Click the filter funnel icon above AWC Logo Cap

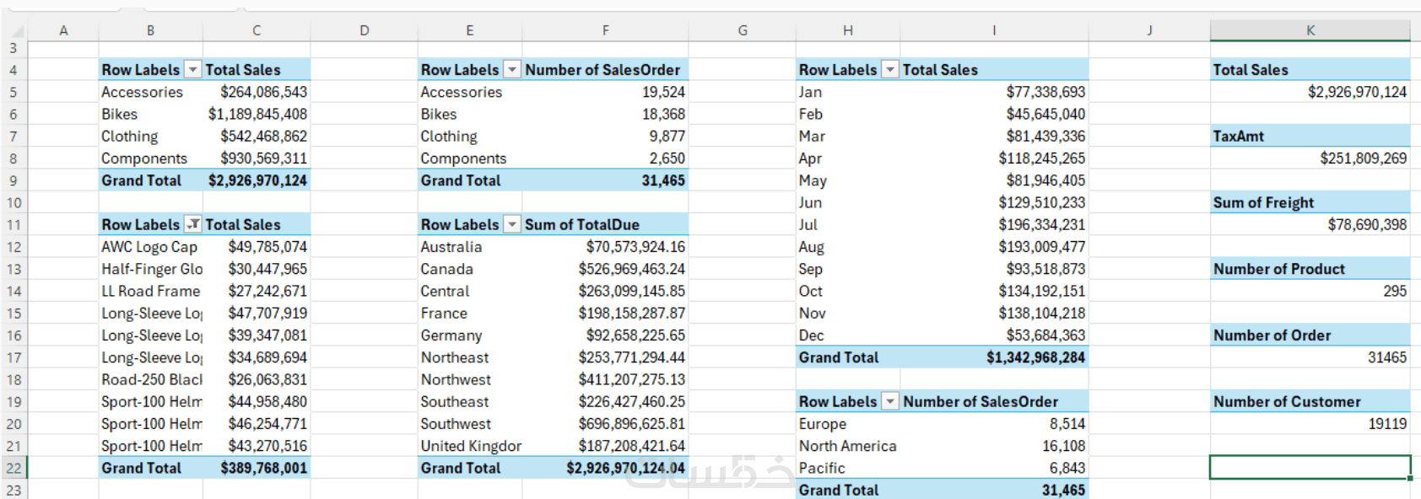click(x=193, y=224)
